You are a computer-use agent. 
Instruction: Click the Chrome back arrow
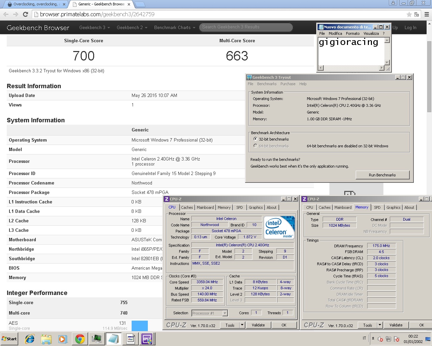coord(6,14)
